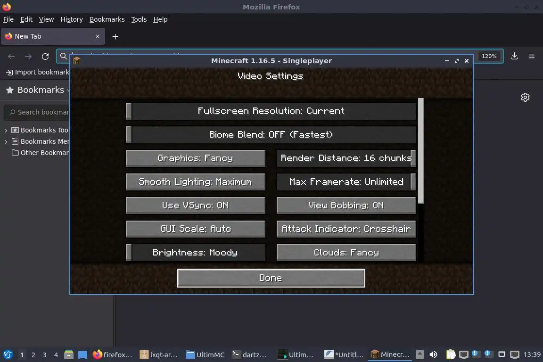543x362 pixels.
Task: Switch to desktop 1
Action: click(22, 355)
